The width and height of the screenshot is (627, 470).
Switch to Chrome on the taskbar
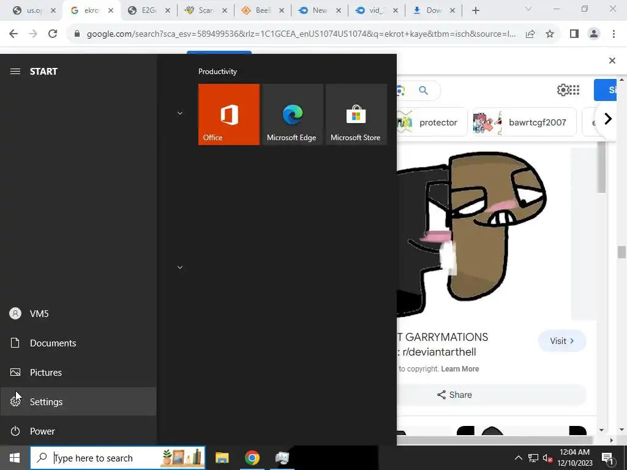pos(252,458)
